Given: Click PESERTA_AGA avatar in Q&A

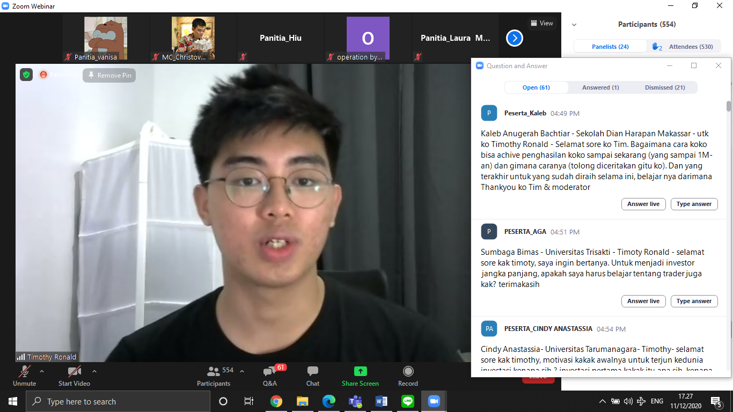Looking at the screenshot, I should 489,231.
